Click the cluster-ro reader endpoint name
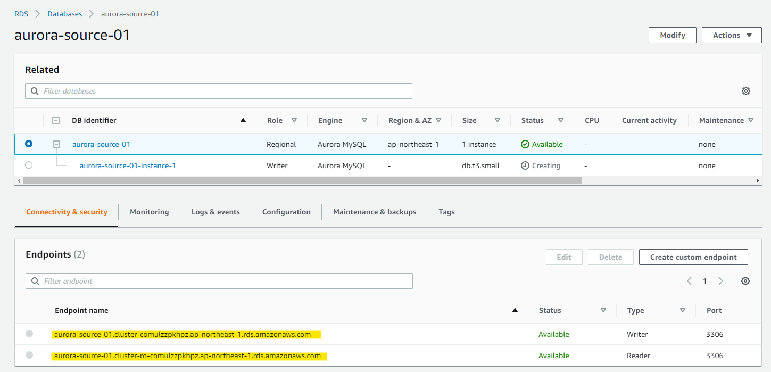The width and height of the screenshot is (771, 372). point(187,356)
